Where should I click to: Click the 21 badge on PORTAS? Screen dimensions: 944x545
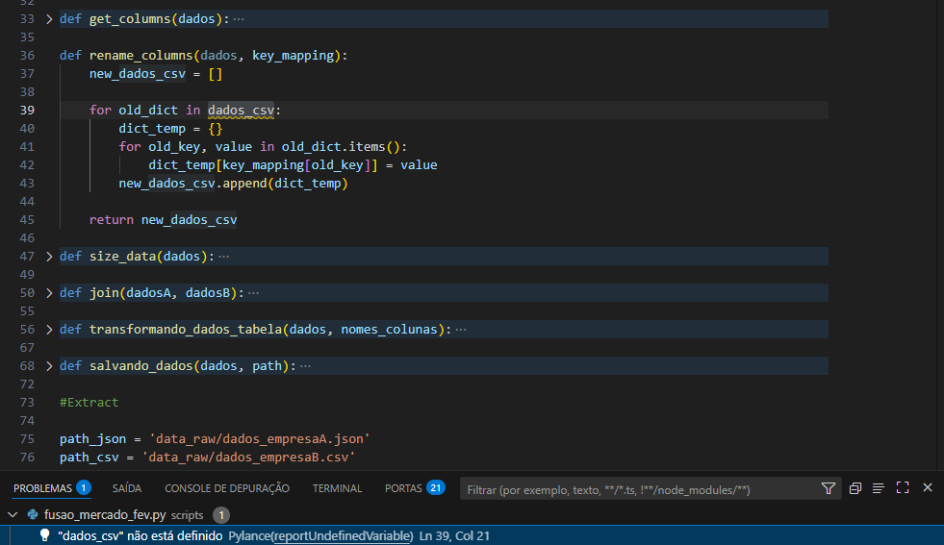pos(435,488)
